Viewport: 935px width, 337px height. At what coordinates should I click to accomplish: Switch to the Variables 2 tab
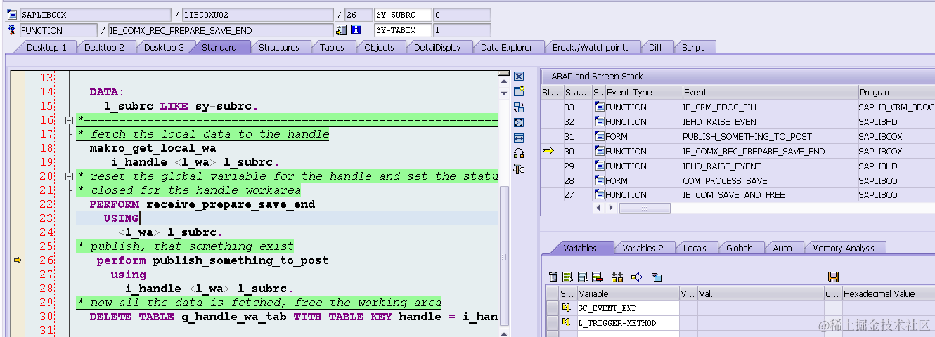click(x=643, y=248)
